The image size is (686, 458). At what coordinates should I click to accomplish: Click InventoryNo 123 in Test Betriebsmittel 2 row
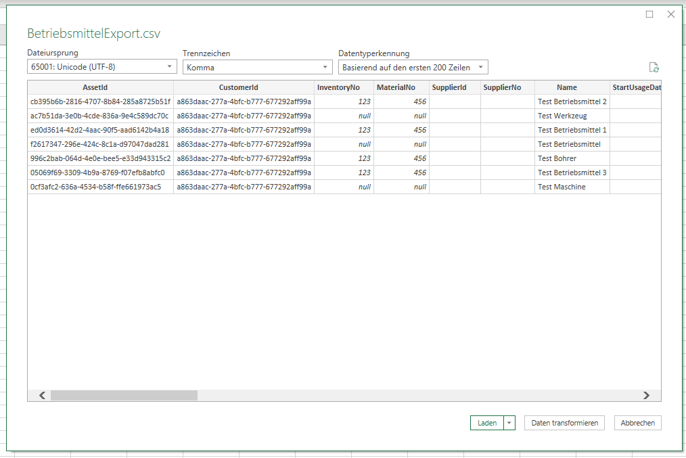coord(344,101)
